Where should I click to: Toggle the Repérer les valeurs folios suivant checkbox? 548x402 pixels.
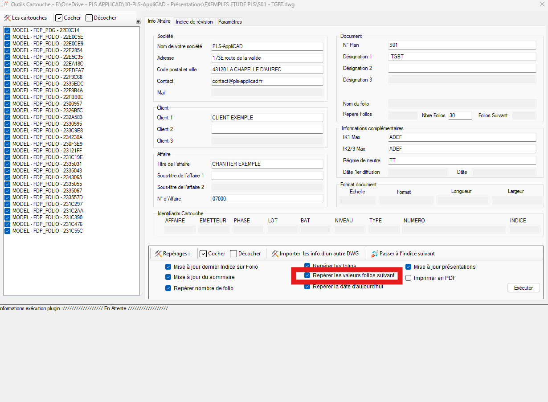[307, 275]
